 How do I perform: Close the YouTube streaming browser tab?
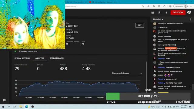tap(115, 2)
